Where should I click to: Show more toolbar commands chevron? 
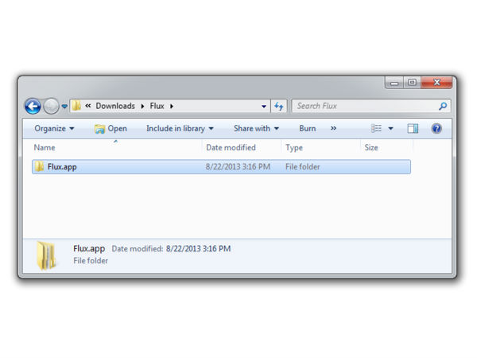pyautogui.click(x=333, y=128)
